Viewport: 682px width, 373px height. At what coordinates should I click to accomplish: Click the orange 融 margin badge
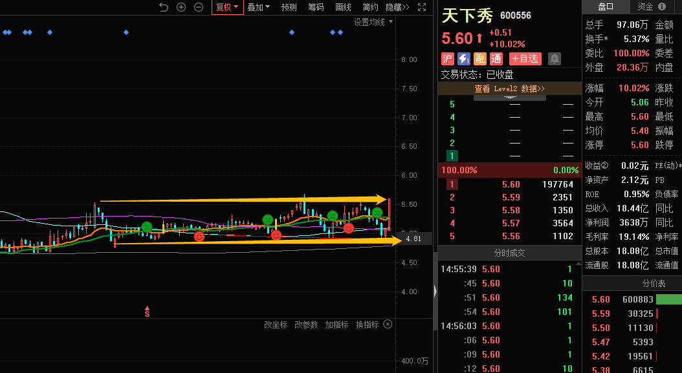click(480, 59)
